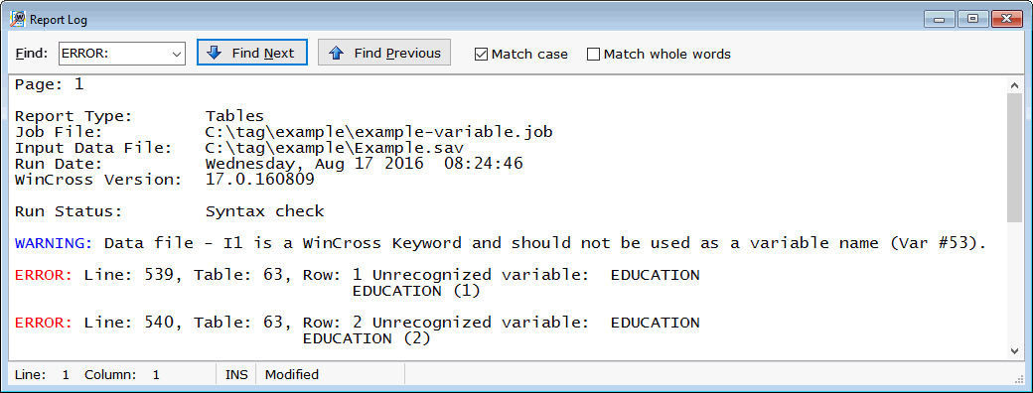Screen dimensions: 1033x393
Task: Click the Report Log title bar app icon
Action: (x=18, y=19)
